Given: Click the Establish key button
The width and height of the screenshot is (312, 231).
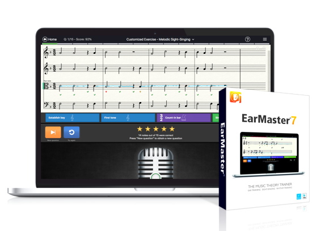Looking at the screenshot, I should point(73,118).
